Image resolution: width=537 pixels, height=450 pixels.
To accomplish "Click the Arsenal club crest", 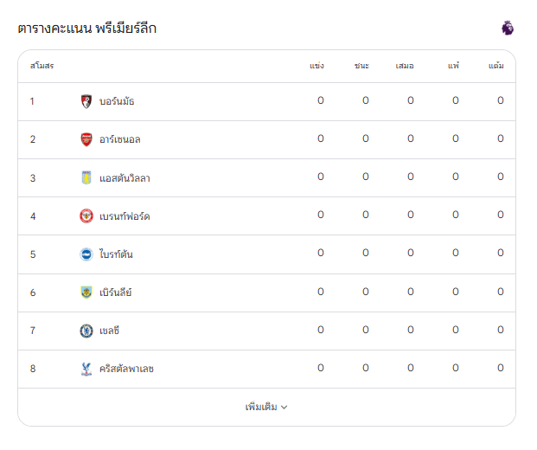I will (86, 139).
